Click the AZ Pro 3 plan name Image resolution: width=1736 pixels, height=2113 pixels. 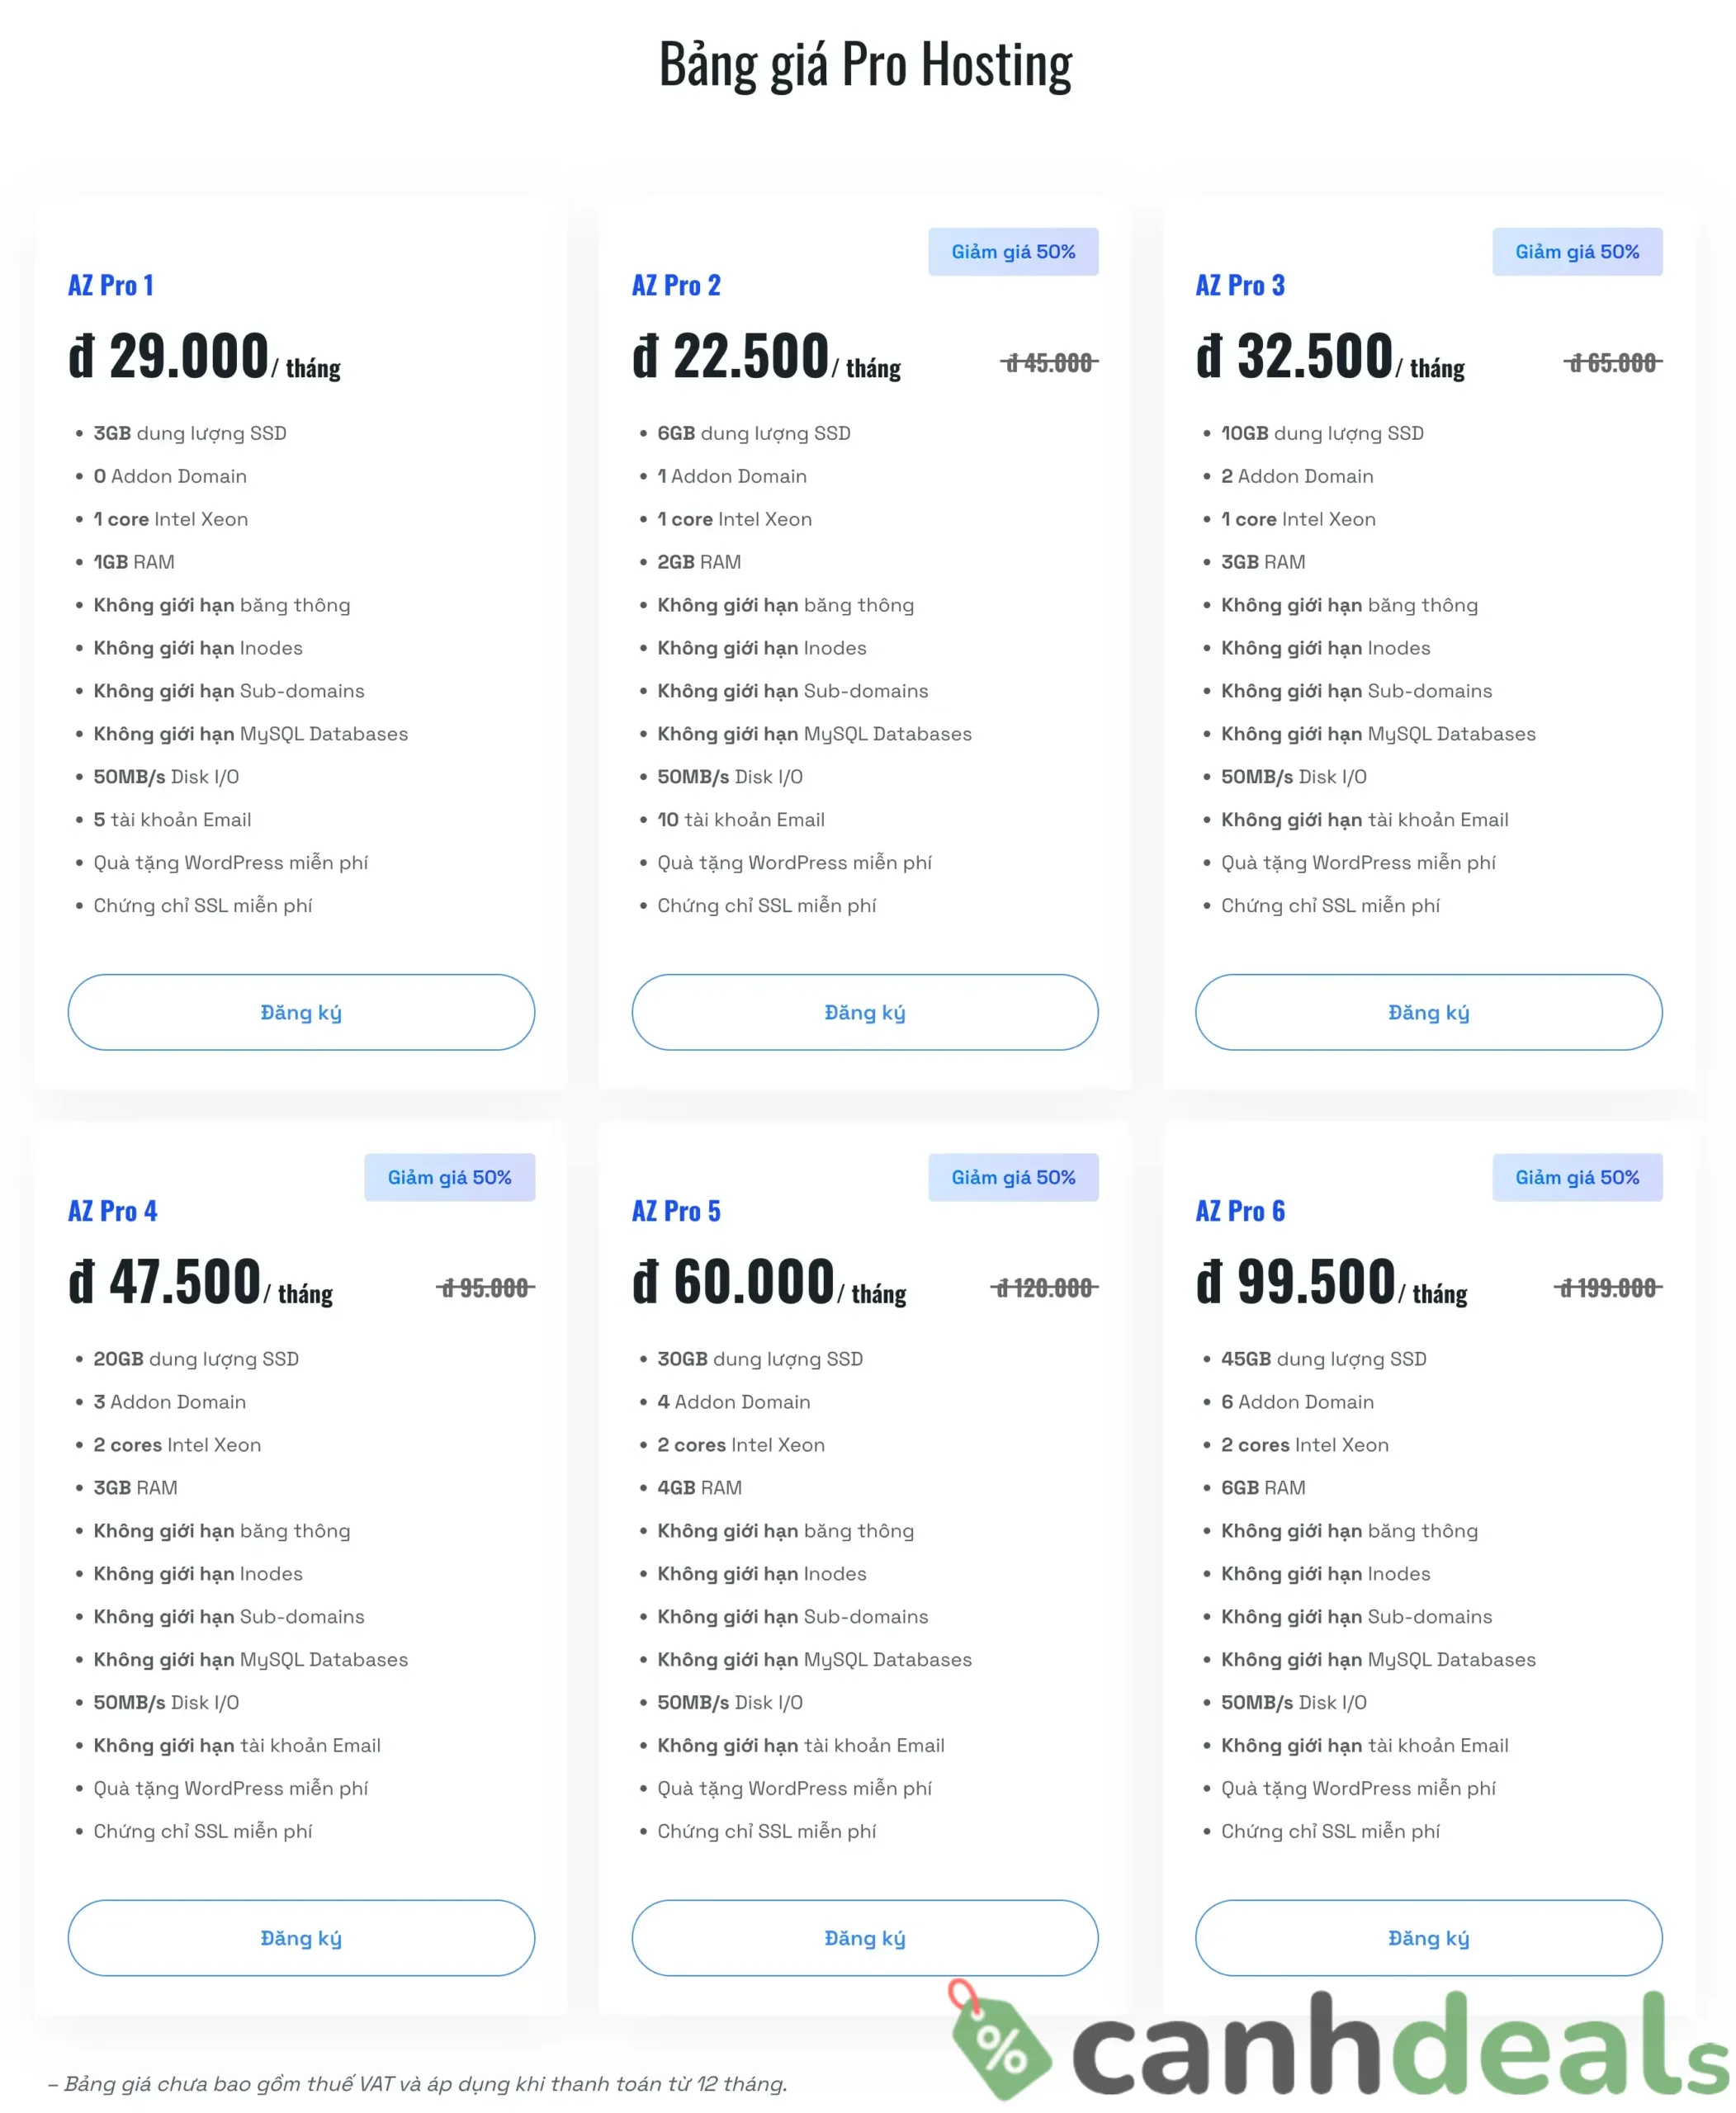(x=1240, y=286)
